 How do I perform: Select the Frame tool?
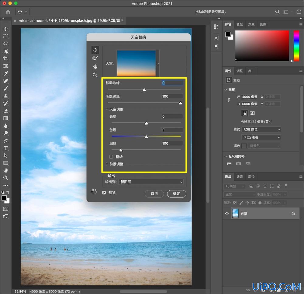pos(5,66)
